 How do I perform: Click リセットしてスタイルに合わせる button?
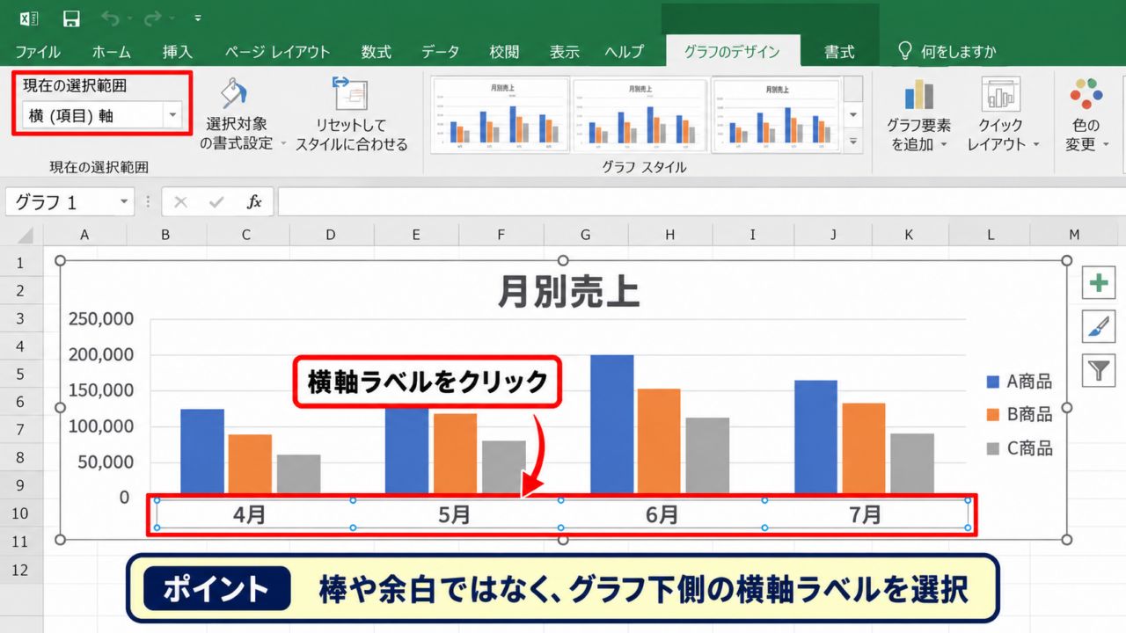click(352, 114)
